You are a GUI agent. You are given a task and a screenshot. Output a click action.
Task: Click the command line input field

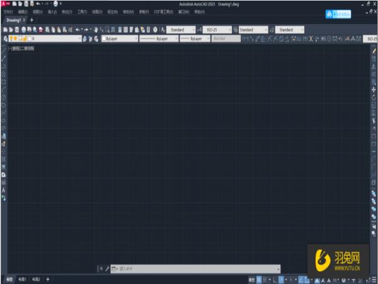[189, 268]
